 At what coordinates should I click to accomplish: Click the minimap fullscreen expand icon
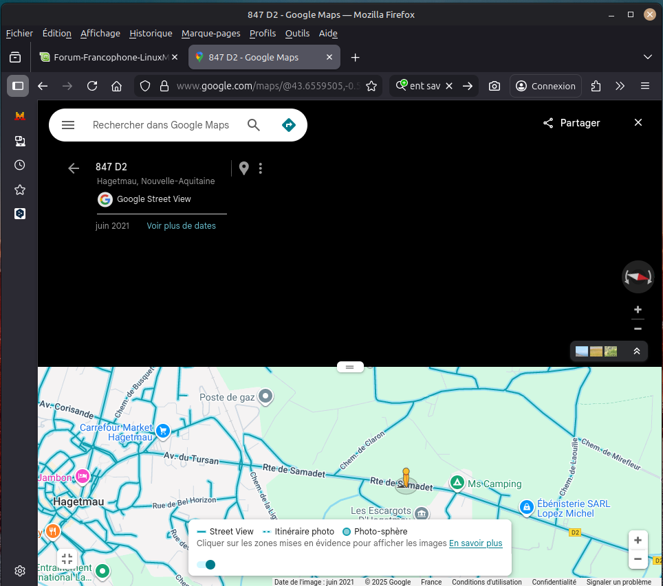[x=67, y=559]
